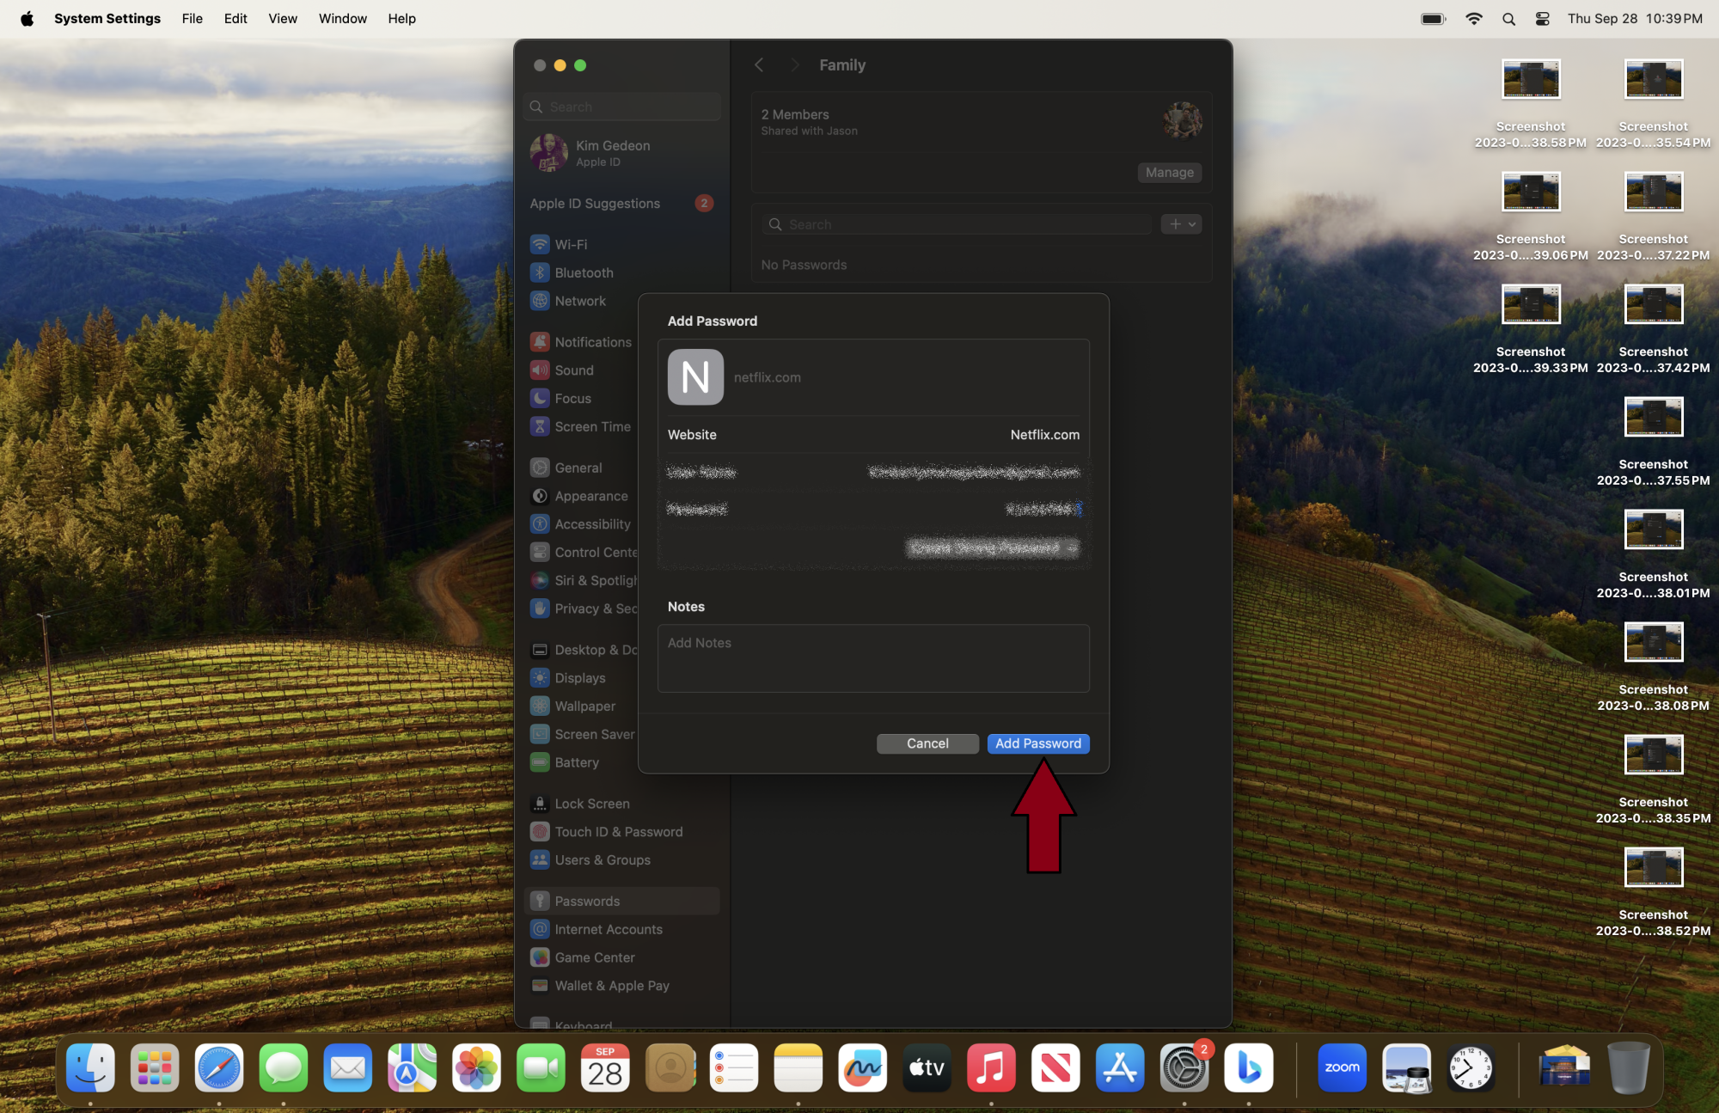Click the Cancel button

click(927, 743)
